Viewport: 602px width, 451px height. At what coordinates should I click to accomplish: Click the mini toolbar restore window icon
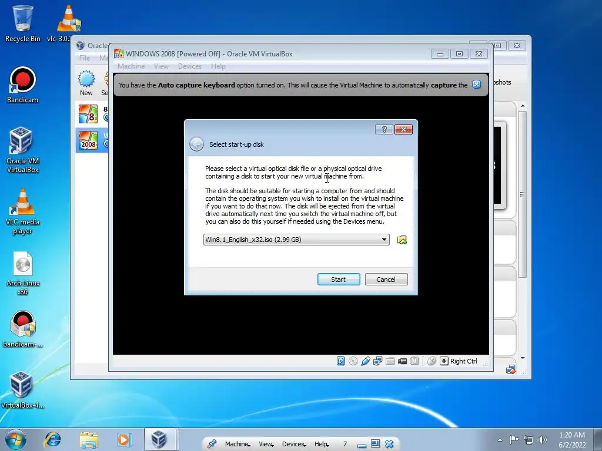[376, 444]
